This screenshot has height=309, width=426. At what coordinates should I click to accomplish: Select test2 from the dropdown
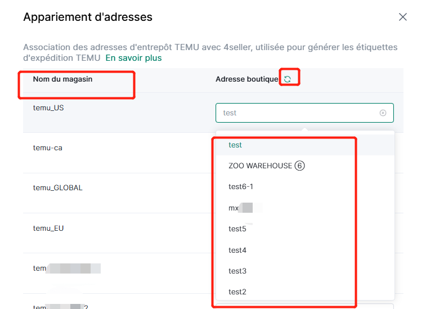(305, 292)
